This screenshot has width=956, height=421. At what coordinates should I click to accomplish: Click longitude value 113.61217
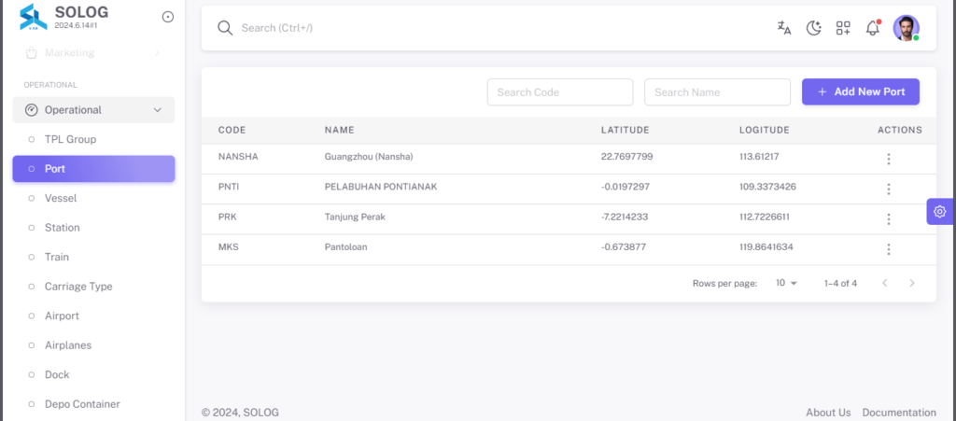759,157
